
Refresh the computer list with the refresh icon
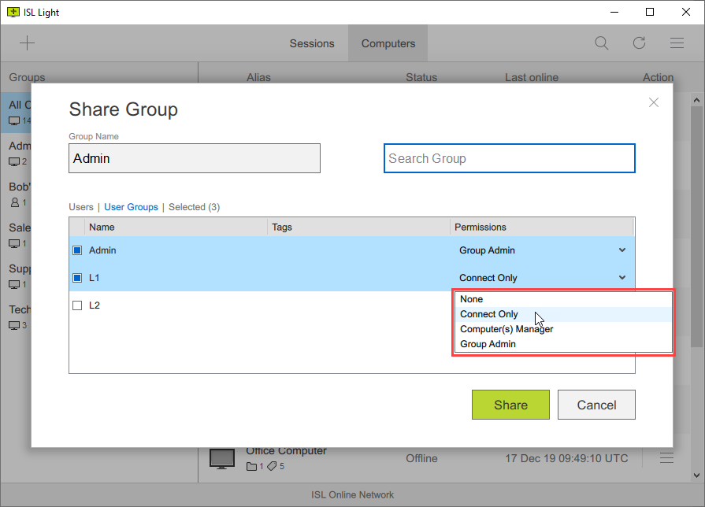[x=639, y=43]
